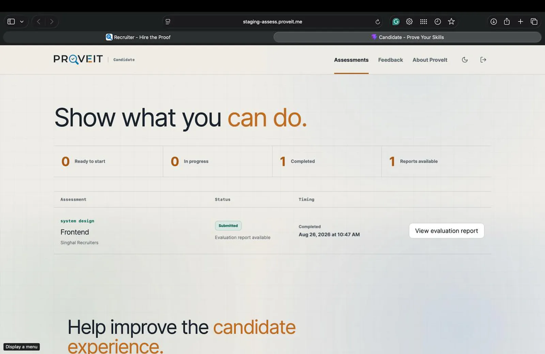Click the Timing column header
Image resolution: width=545 pixels, height=354 pixels.
[307, 199]
